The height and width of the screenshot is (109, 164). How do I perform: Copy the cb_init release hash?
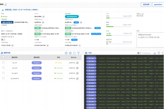click(x=77, y=62)
